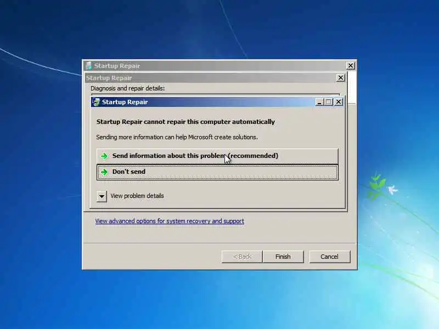
Task: Click the 'View problem details' label
Action: [137, 196]
